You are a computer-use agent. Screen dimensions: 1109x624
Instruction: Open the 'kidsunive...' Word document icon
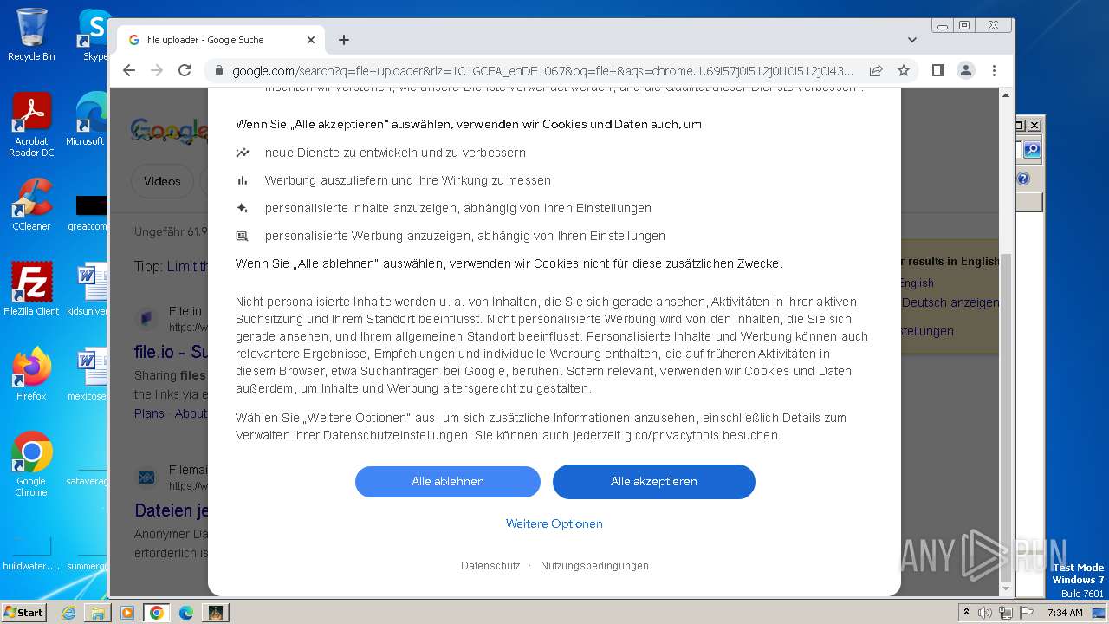pyautogui.click(x=87, y=289)
